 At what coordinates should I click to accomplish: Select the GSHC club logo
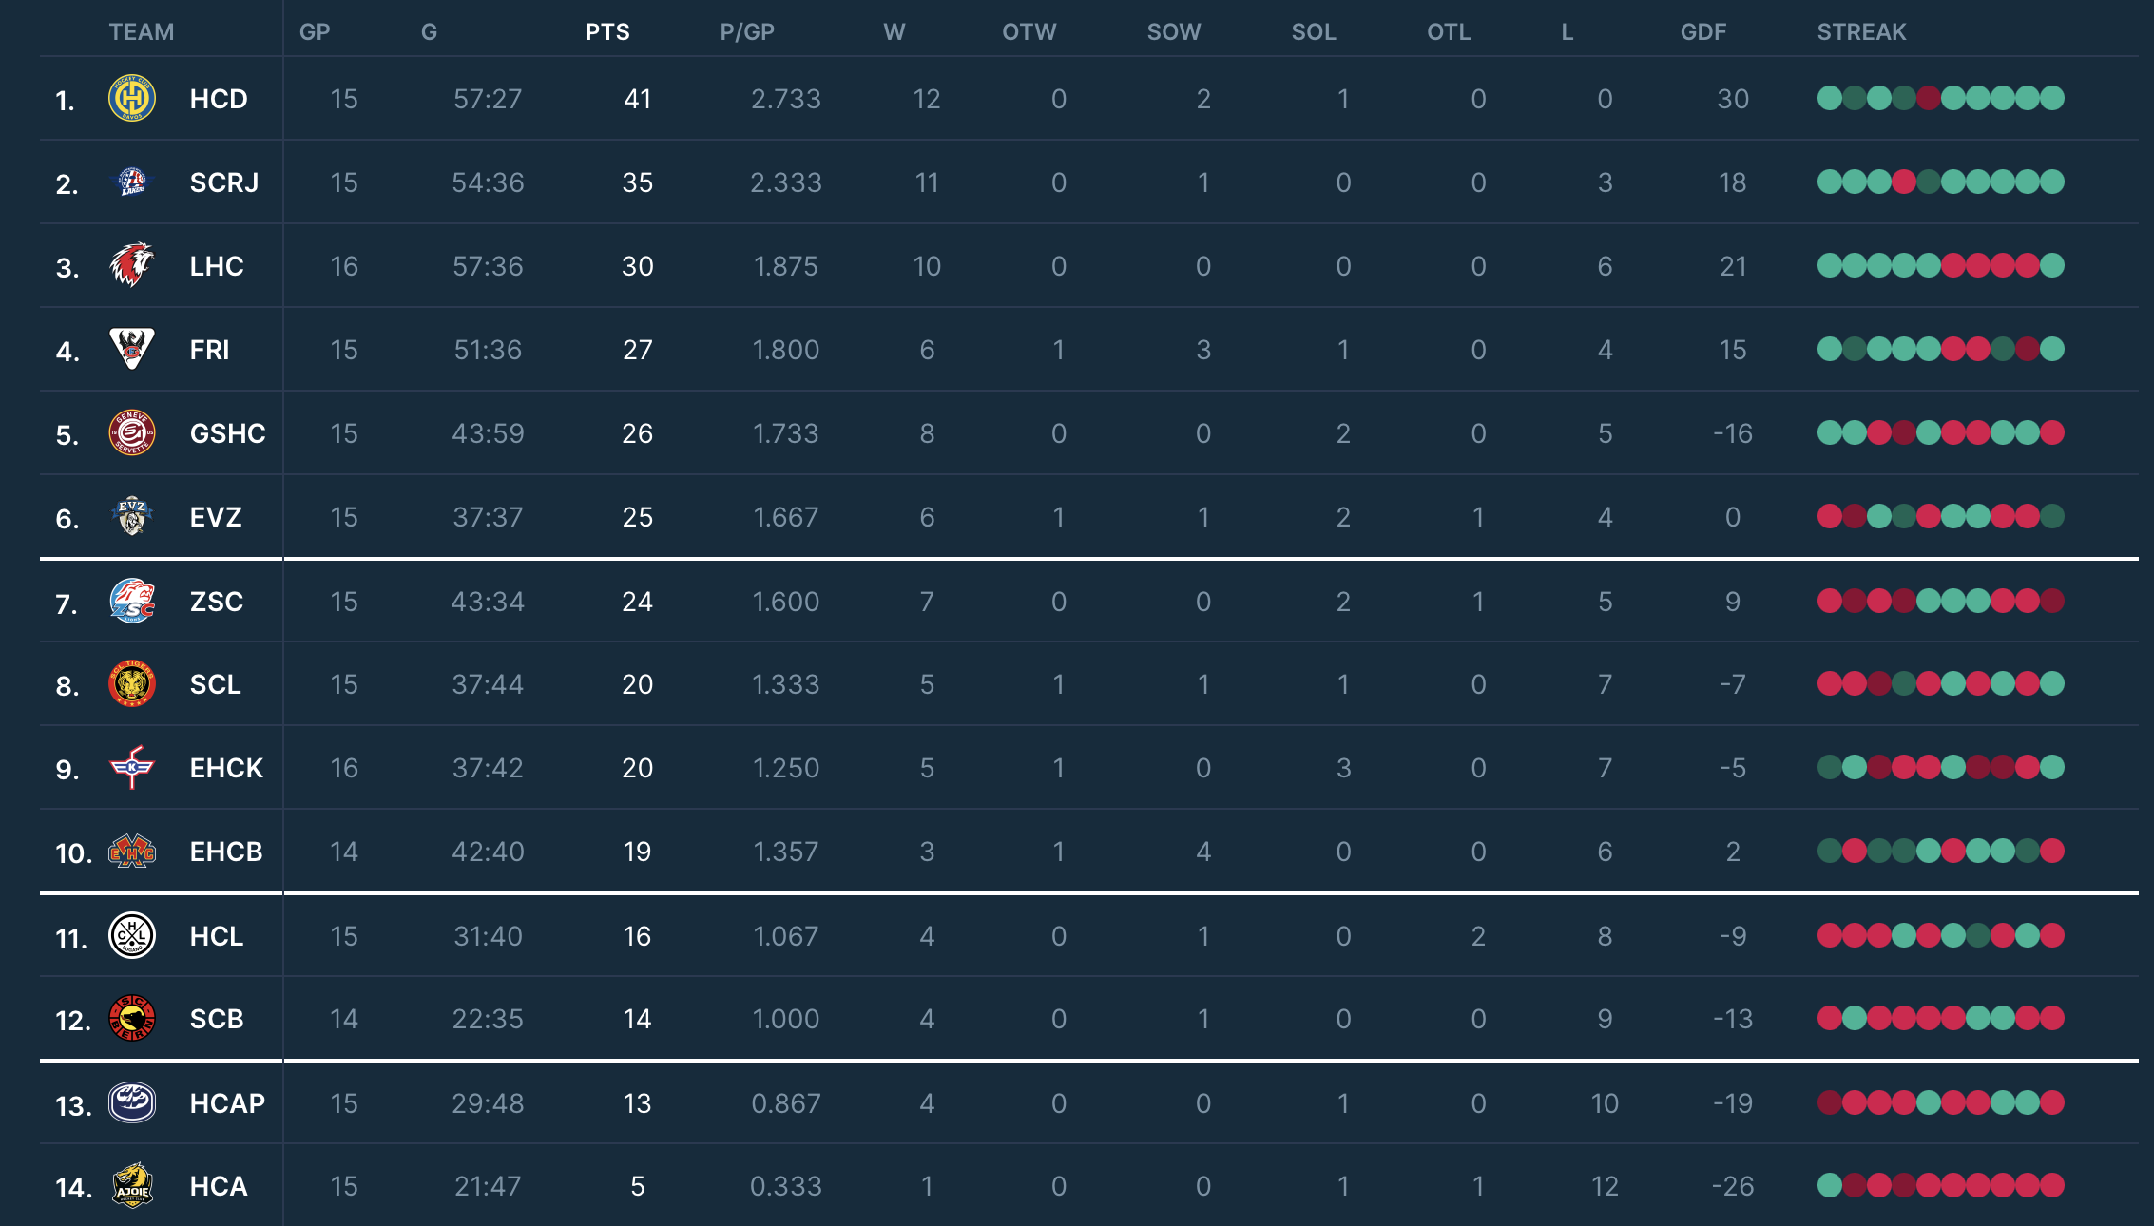pos(132,432)
